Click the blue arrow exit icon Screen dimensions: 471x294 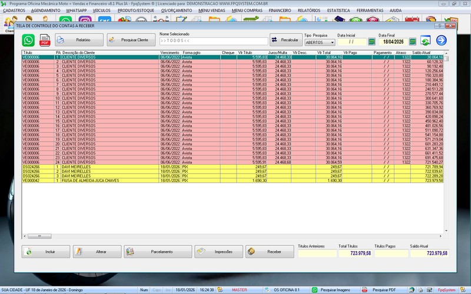pyautogui.click(x=441, y=41)
